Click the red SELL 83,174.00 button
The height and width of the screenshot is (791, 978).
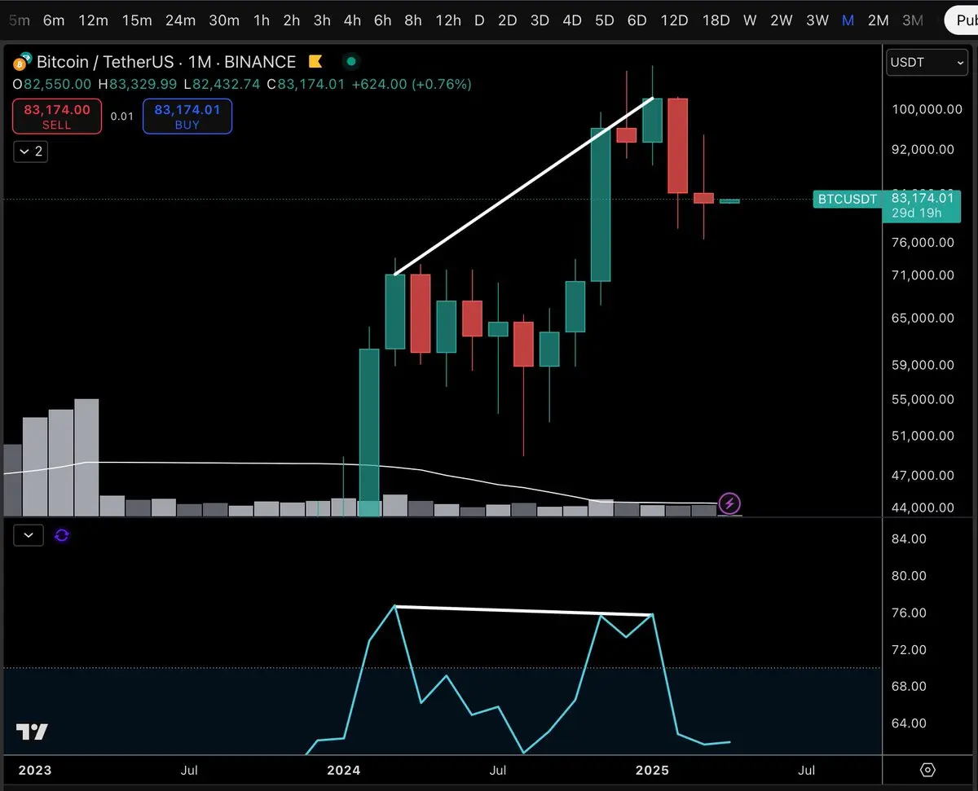(x=57, y=116)
